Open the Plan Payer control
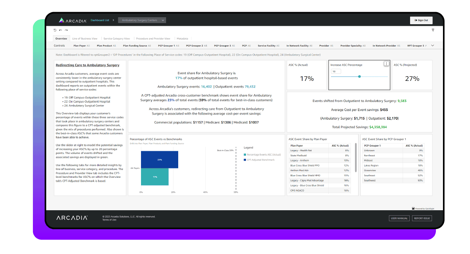The image size is (470, 254). click(81, 46)
